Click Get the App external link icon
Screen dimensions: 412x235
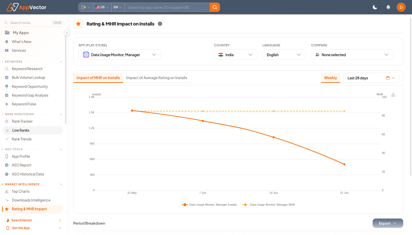(x=60, y=228)
